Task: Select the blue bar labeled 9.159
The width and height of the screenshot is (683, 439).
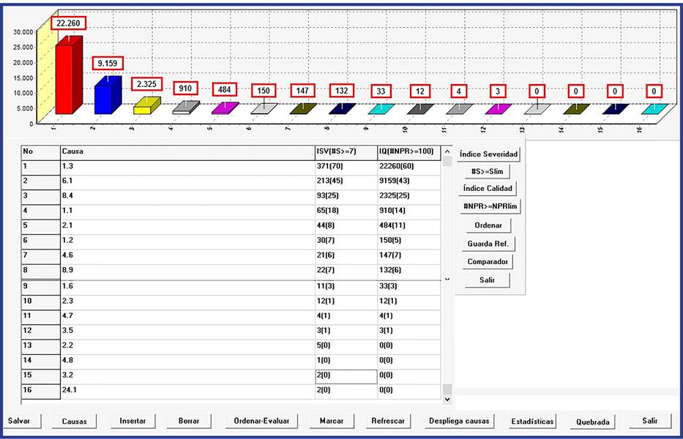Action: [104, 95]
